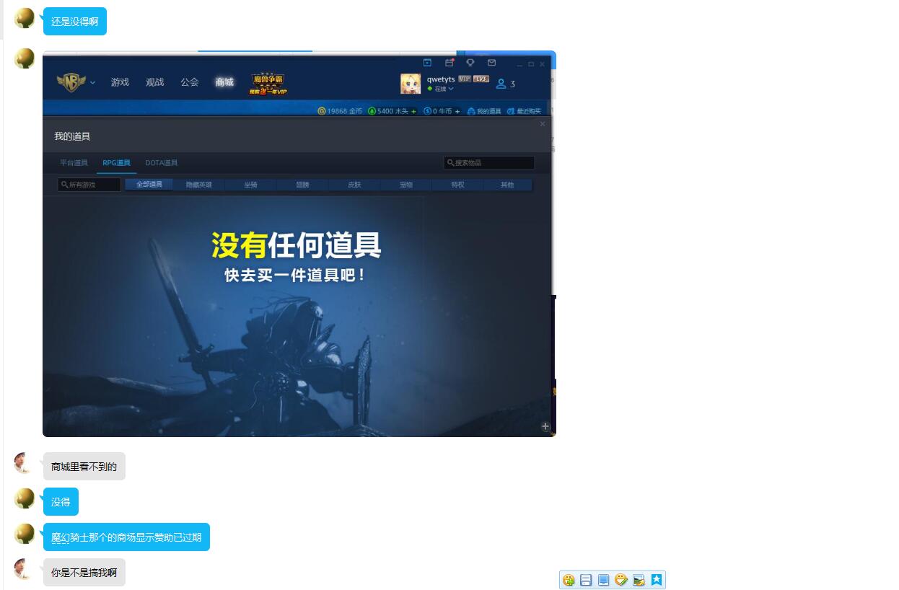Add wood with the plus after 木头

point(414,111)
